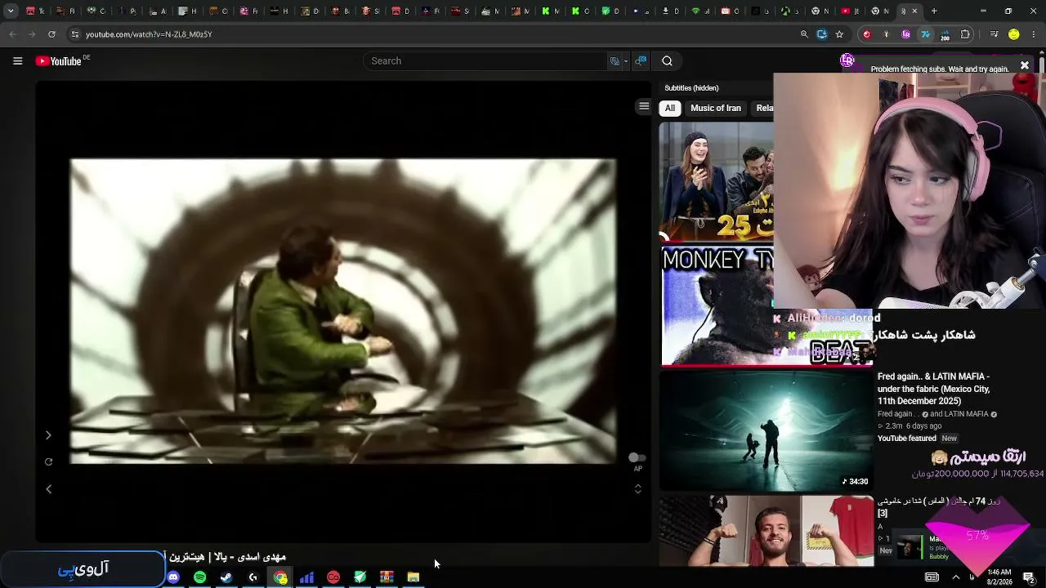Open a new browser tab
Screen dimensions: 1046x588
click(x=934, y=11)
